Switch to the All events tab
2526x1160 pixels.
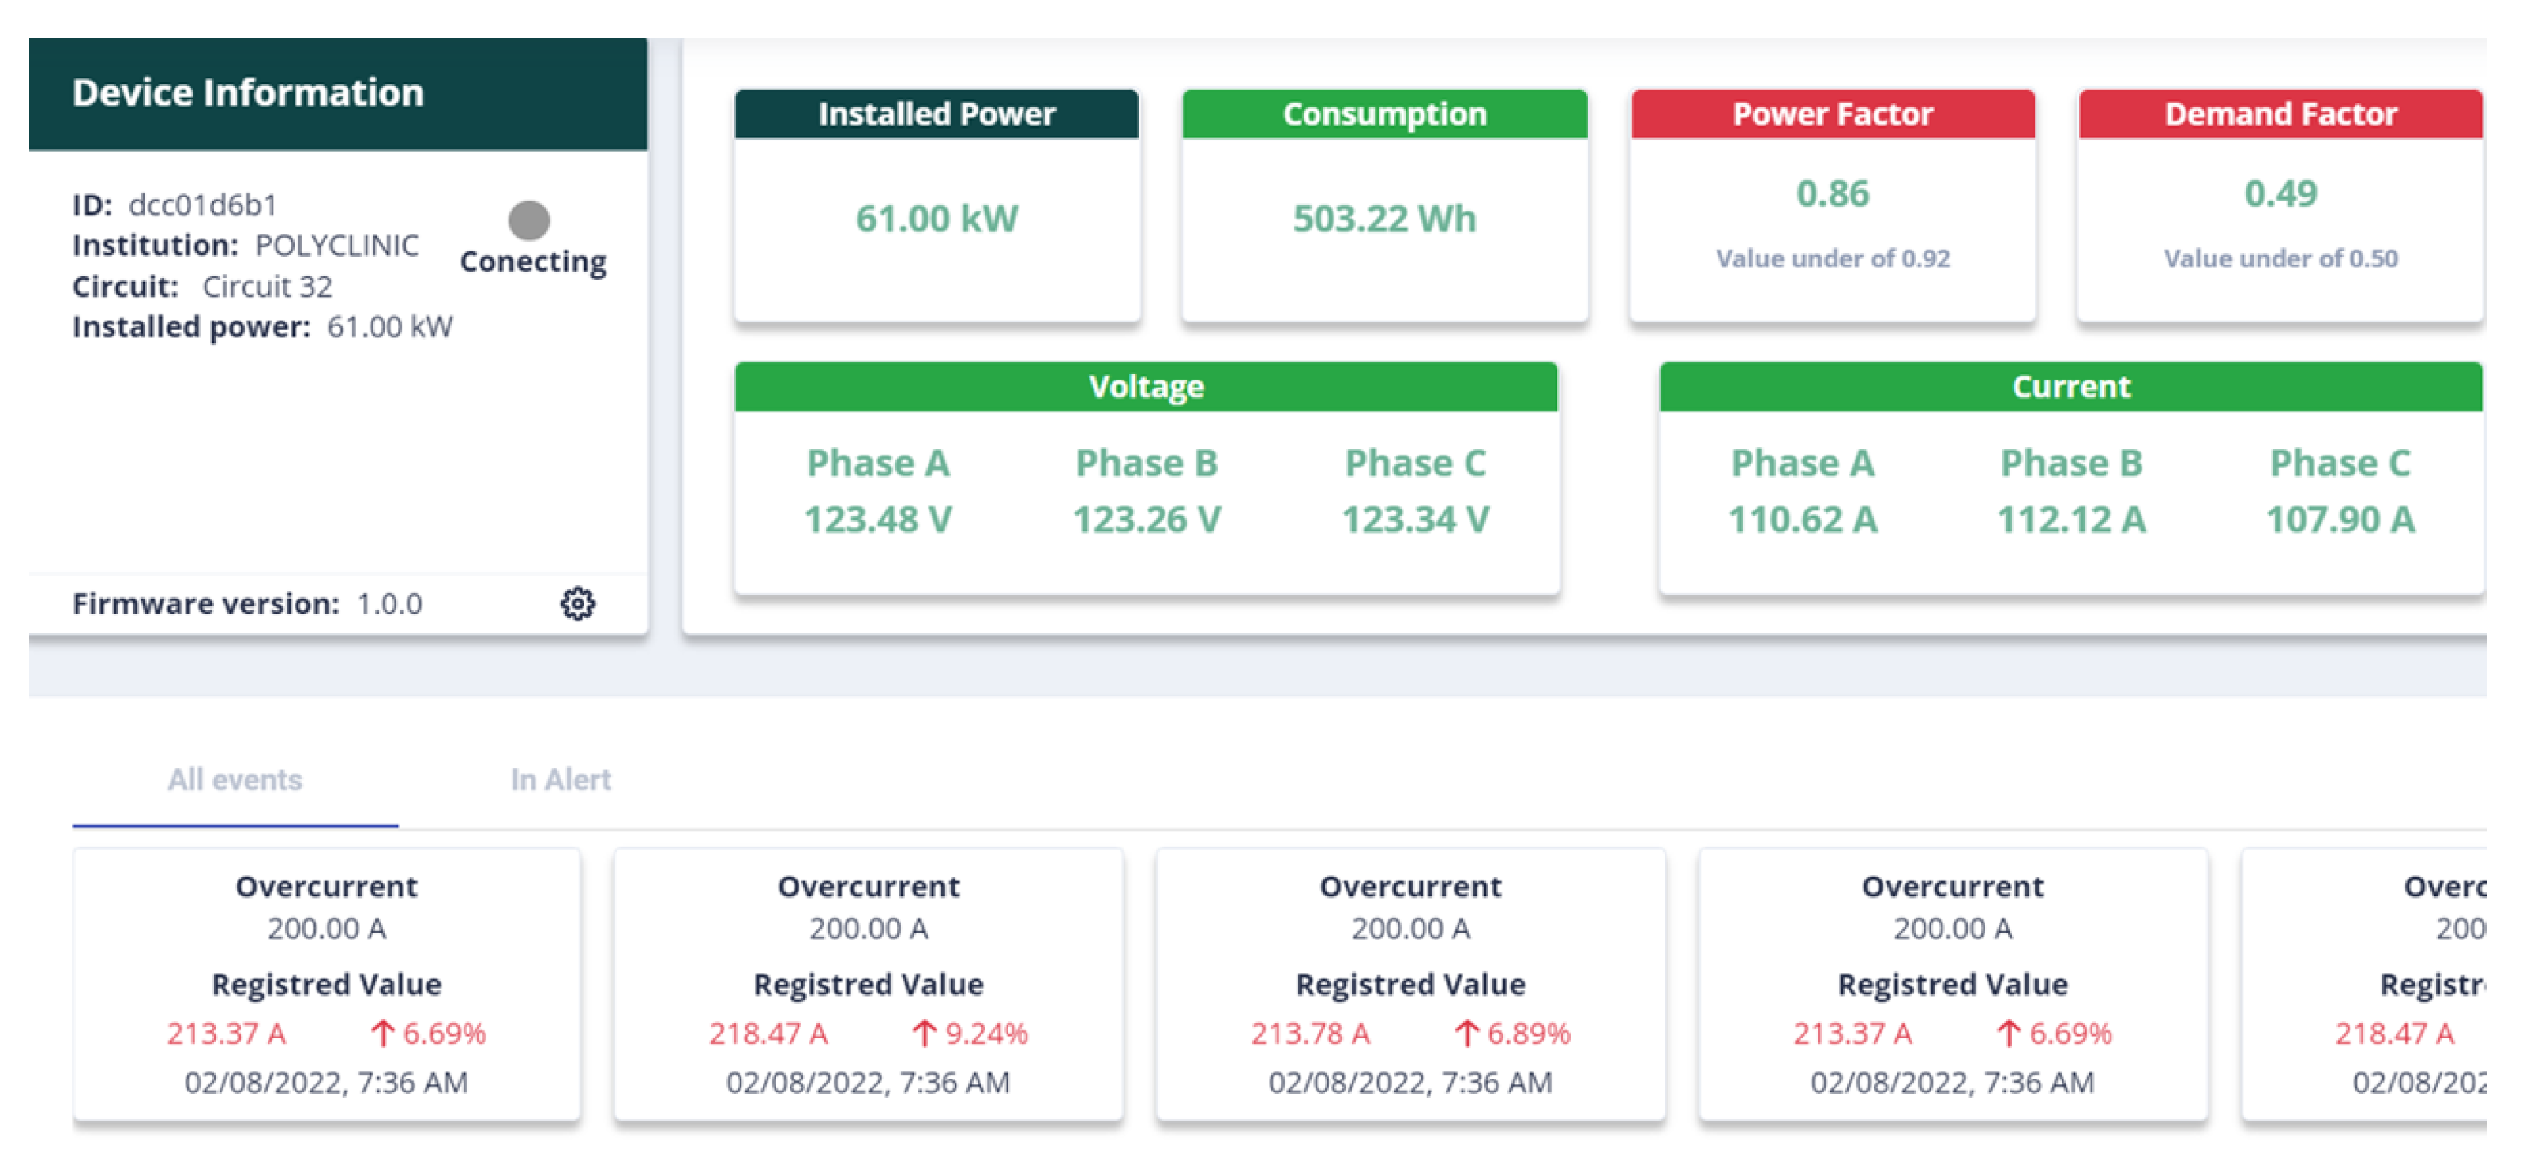[235, 779]
